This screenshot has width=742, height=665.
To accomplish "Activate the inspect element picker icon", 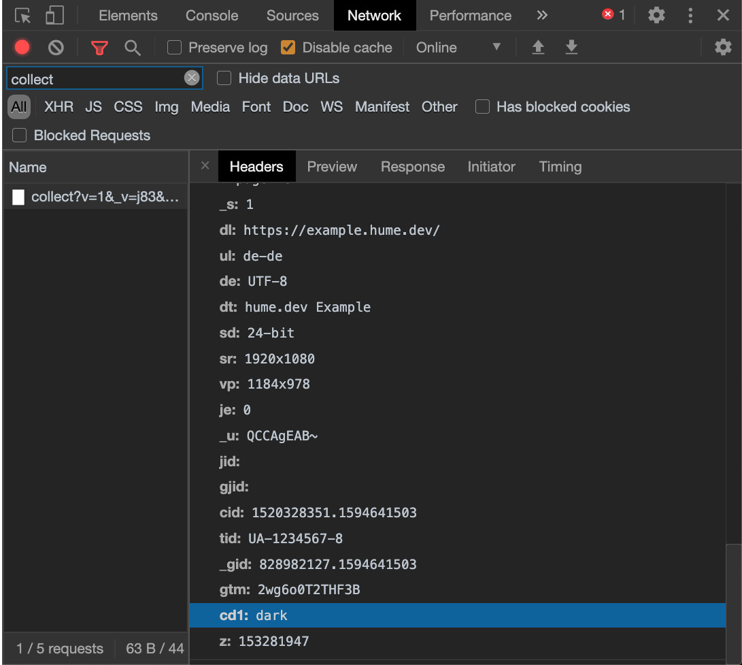I will (x=23, y=16).
